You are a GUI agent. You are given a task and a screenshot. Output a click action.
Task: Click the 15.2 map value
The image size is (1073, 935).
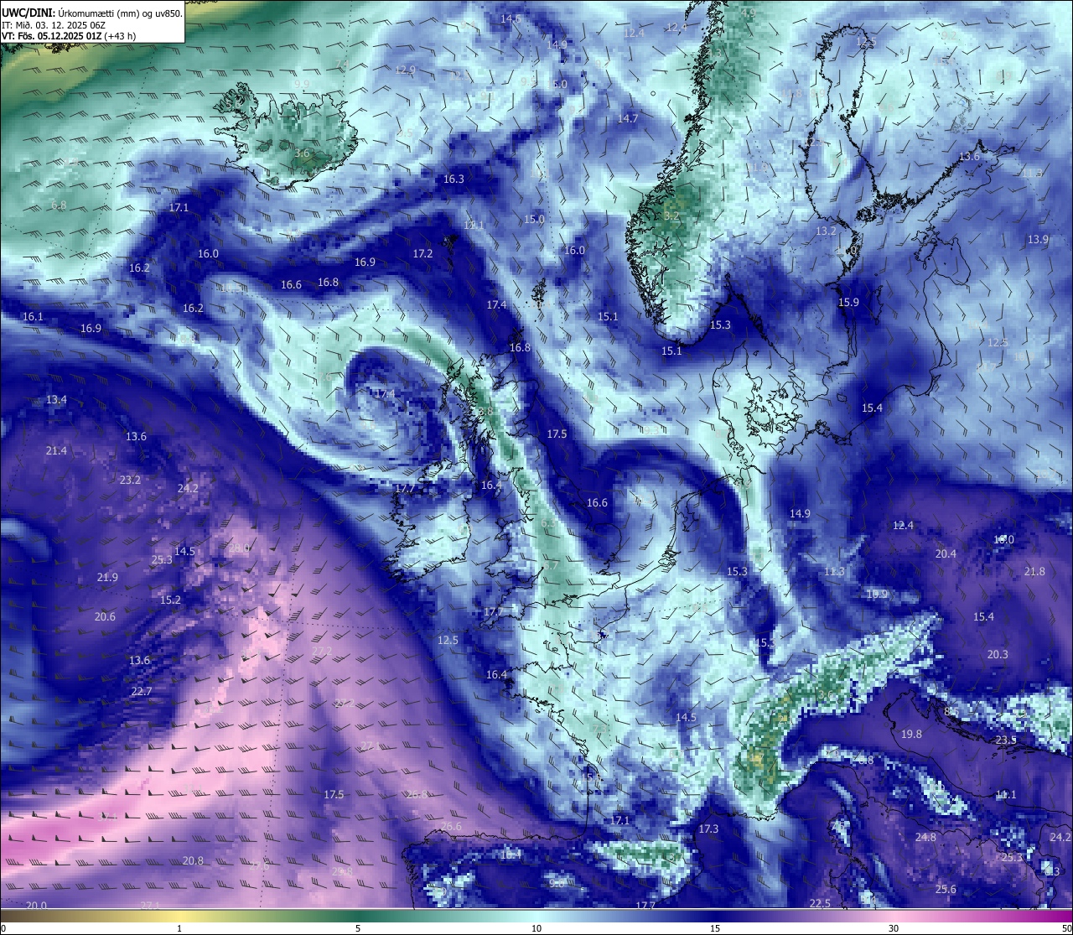click(170, 600)
